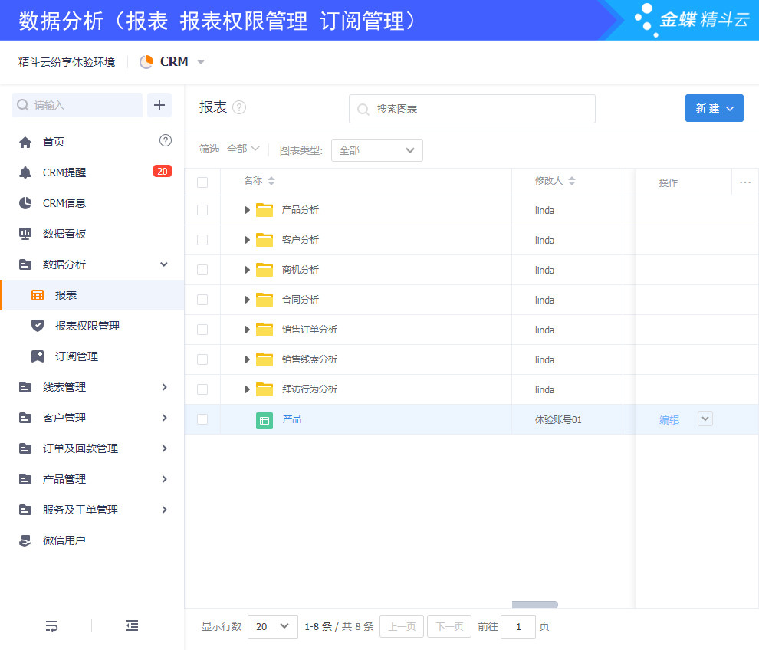Click the 下一页 pagination button

449,626
